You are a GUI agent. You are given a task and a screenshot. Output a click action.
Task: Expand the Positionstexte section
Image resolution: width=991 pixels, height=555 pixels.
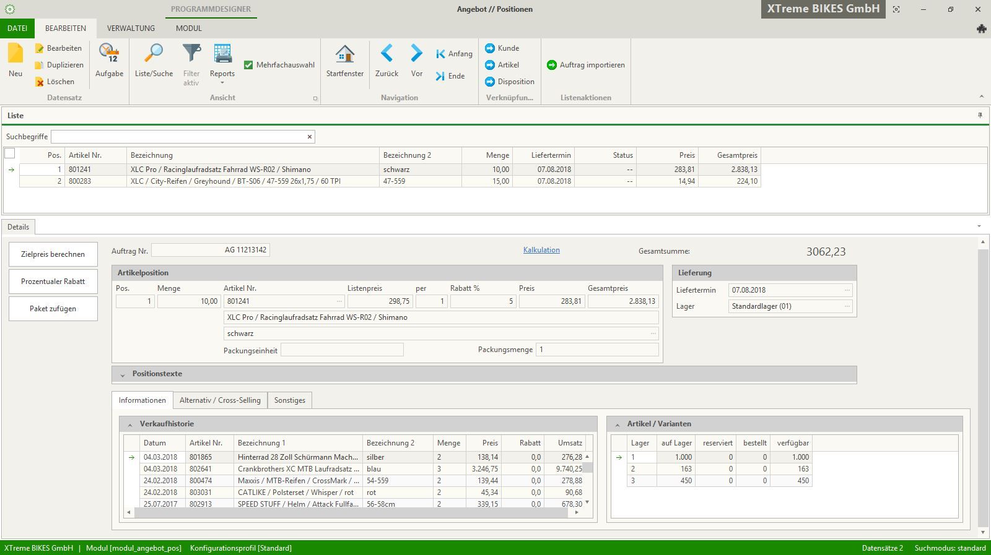coord(123,374)
